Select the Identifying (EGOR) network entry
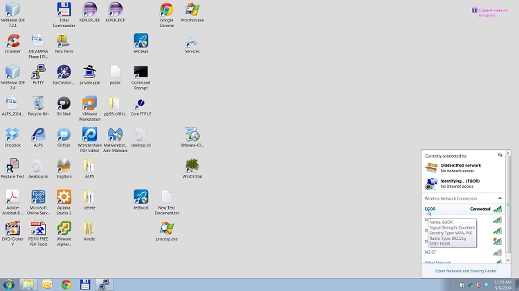This screenshot has height=291, width=519. 463,184
